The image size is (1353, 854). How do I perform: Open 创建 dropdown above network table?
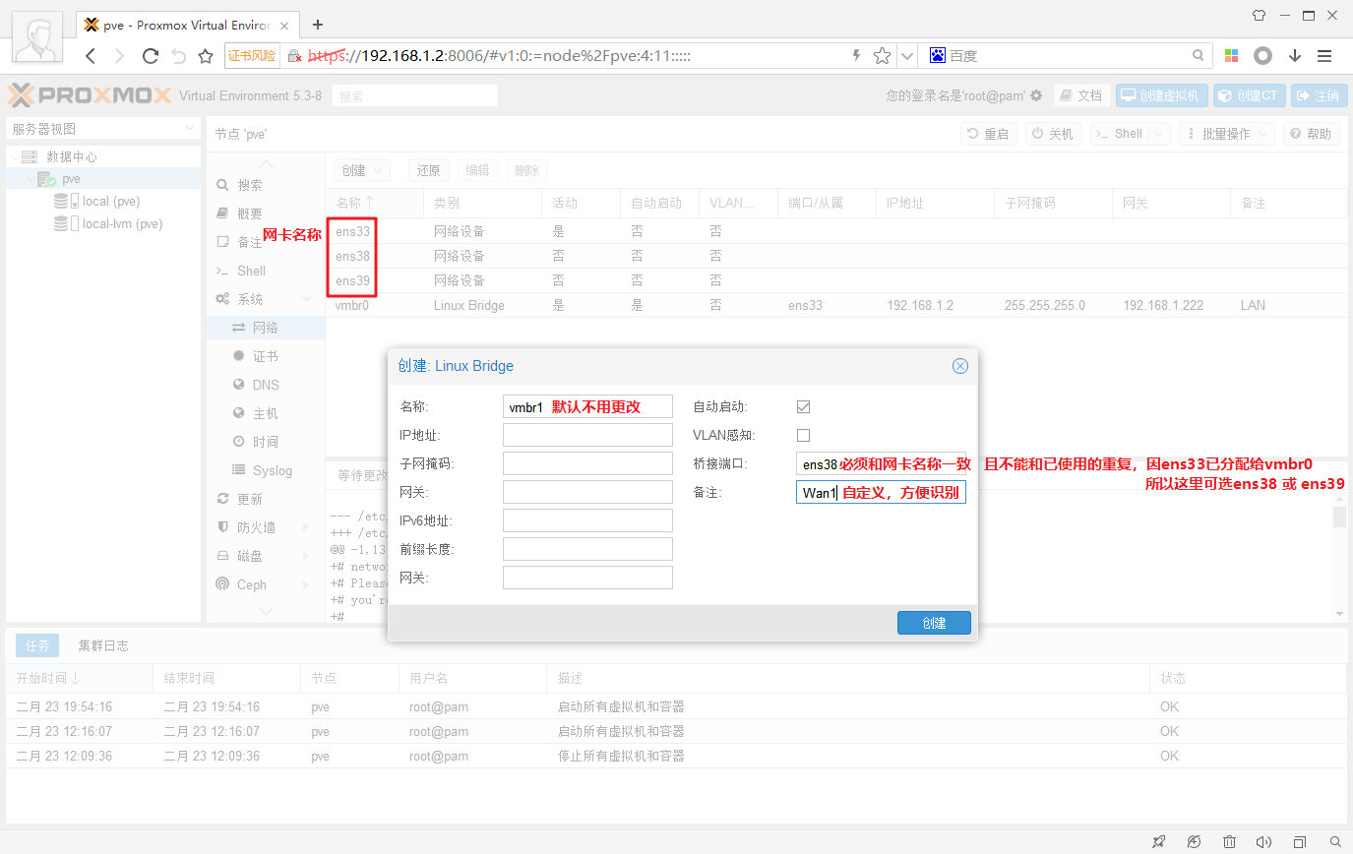point(361,170)
